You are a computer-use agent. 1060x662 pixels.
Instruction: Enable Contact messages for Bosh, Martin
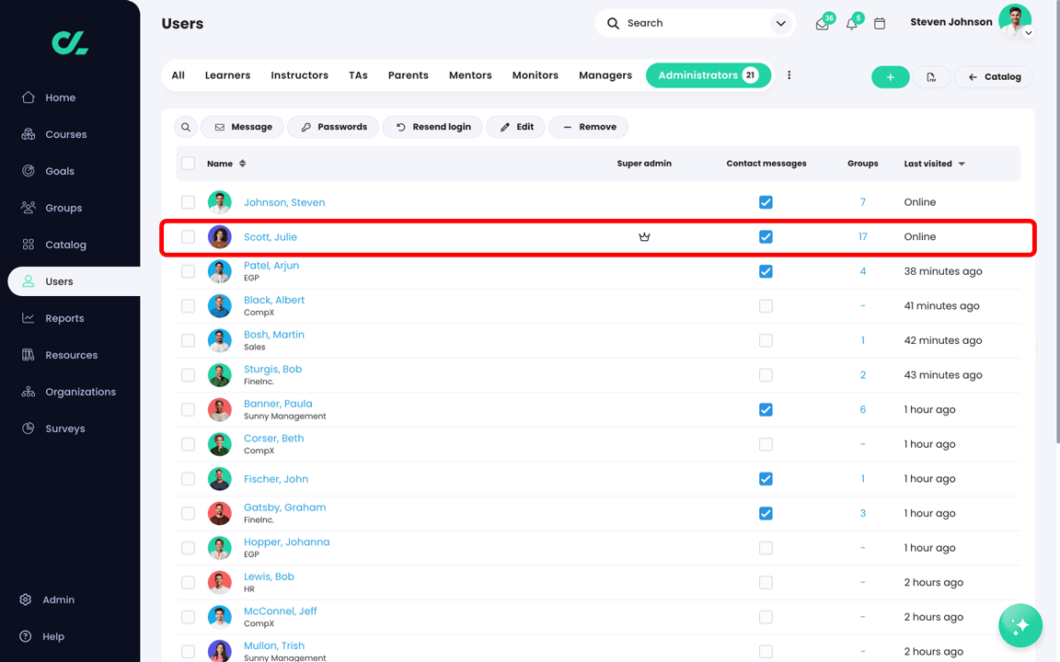pos(766,340)
